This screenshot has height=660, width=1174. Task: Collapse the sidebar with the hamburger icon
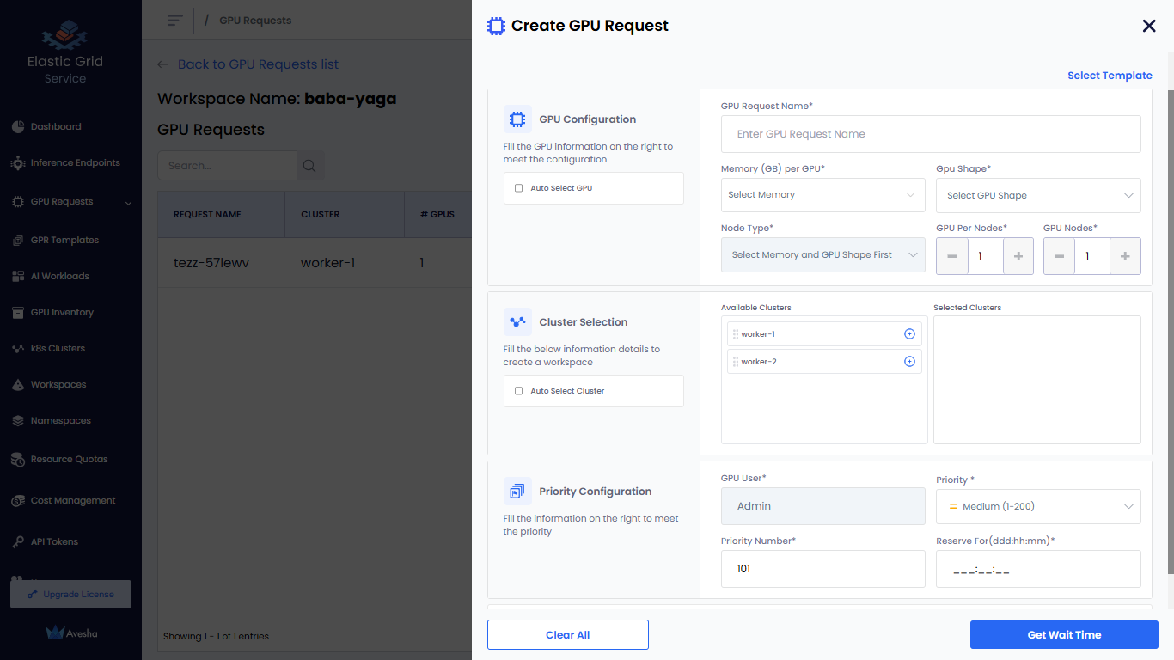pos(175,20)
